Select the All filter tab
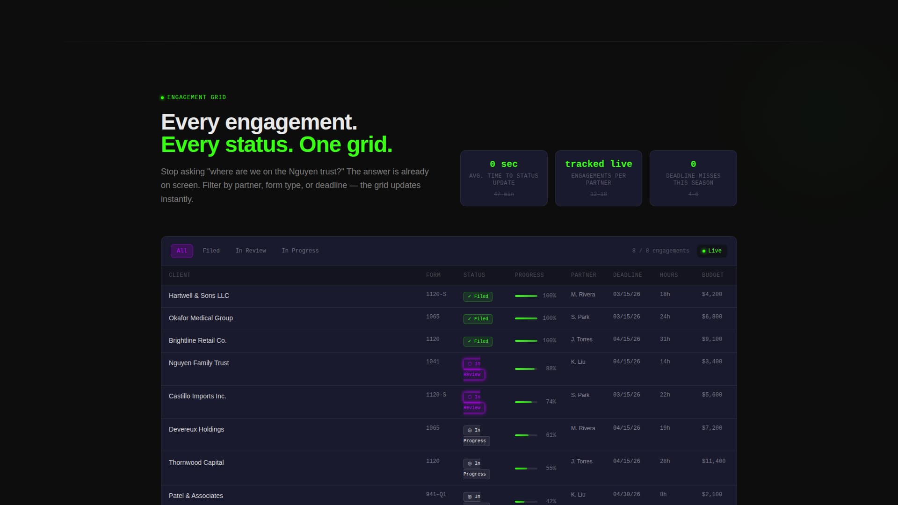The width and height of the screenshot is (898, 505). [x=182, y=251]
